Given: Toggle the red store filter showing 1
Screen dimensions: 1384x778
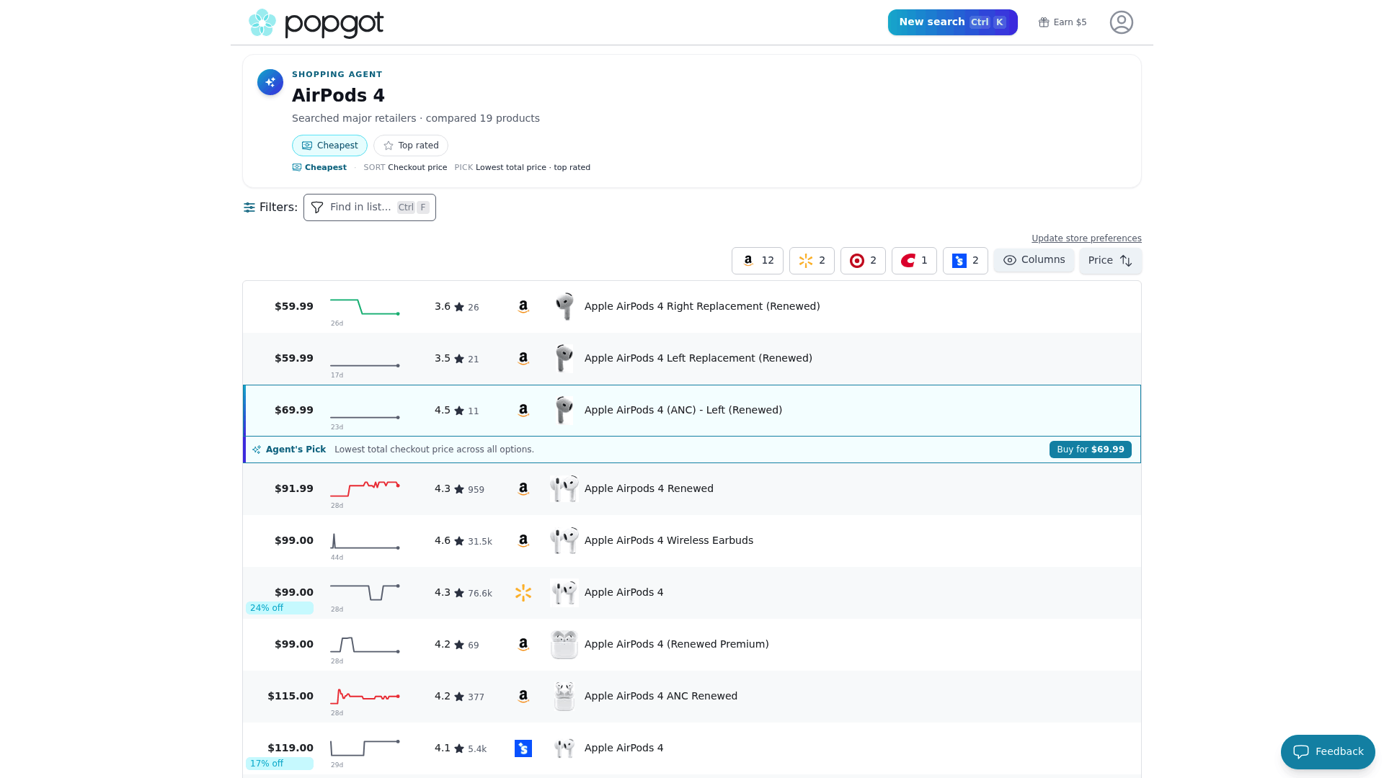Looking at the screenshot, I should coord(914,261).
